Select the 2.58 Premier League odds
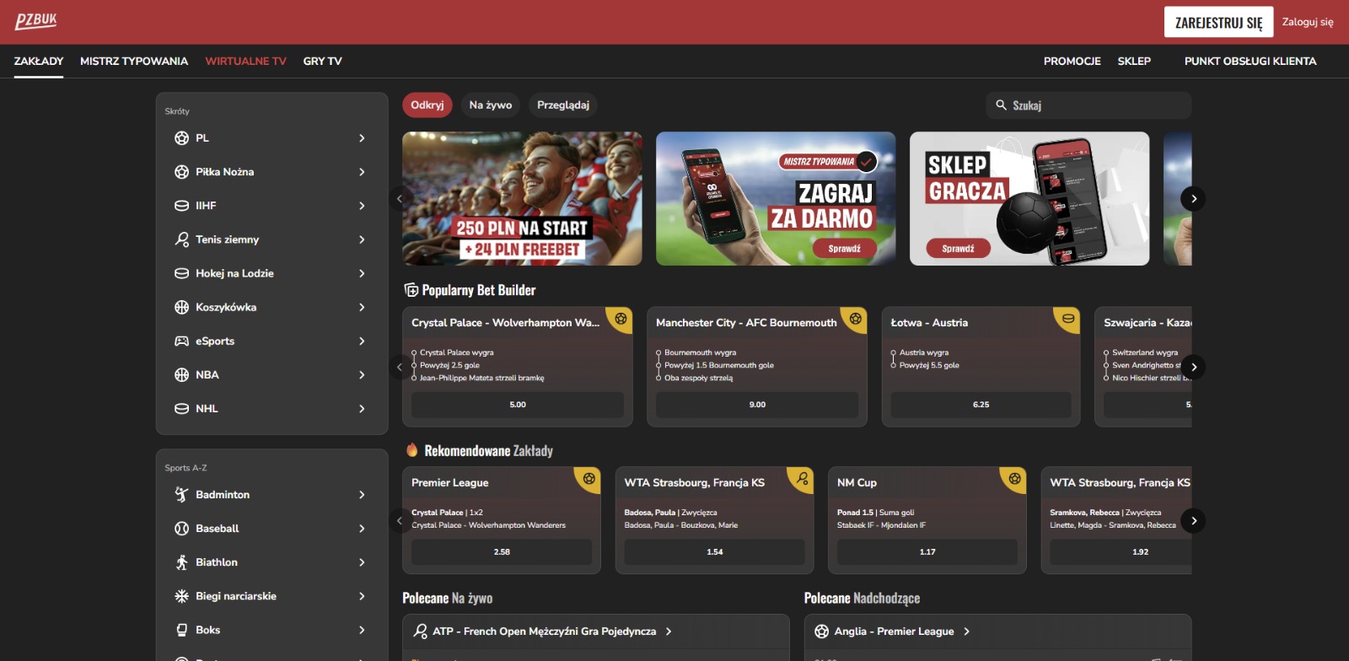This screenshot has width=1349, height=661. click(x=502, y=552)
